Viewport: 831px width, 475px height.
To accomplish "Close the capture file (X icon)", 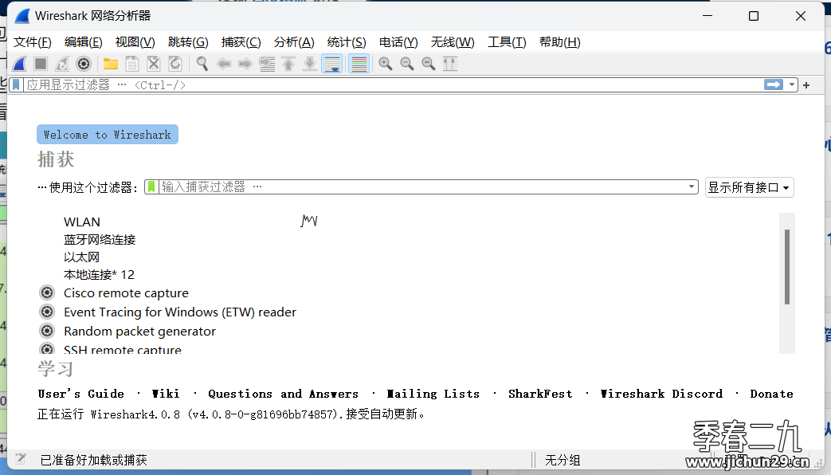I will click(x=152, y=63).
